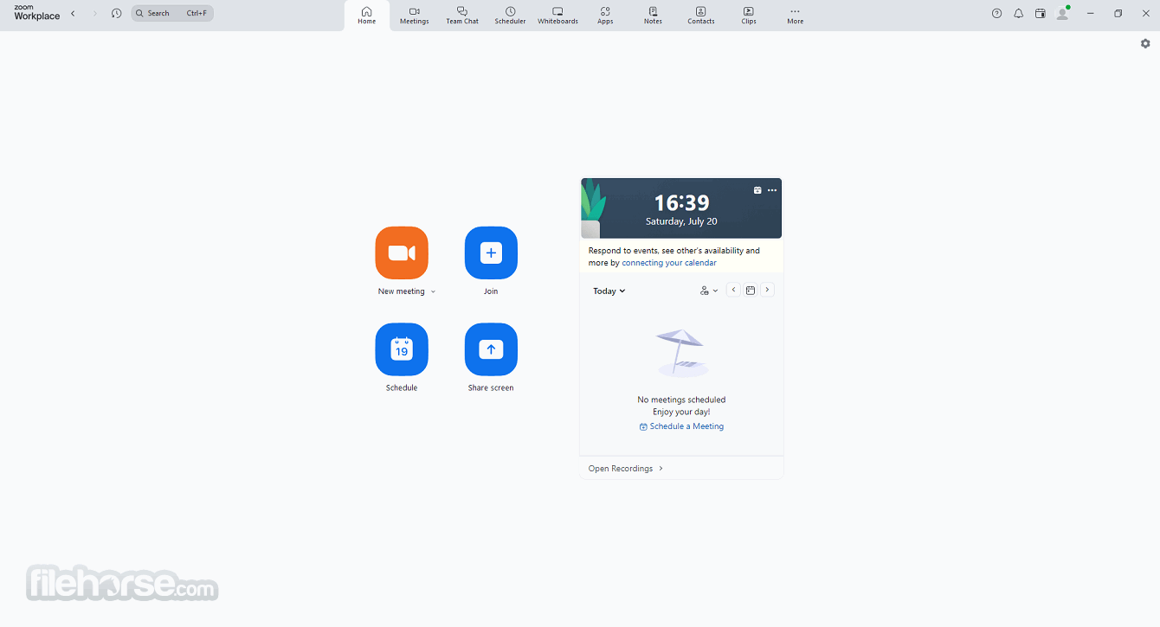Open the Whiteboards section
The width and height of the screenshot is (1160, 627).
[x=557, y=15]
